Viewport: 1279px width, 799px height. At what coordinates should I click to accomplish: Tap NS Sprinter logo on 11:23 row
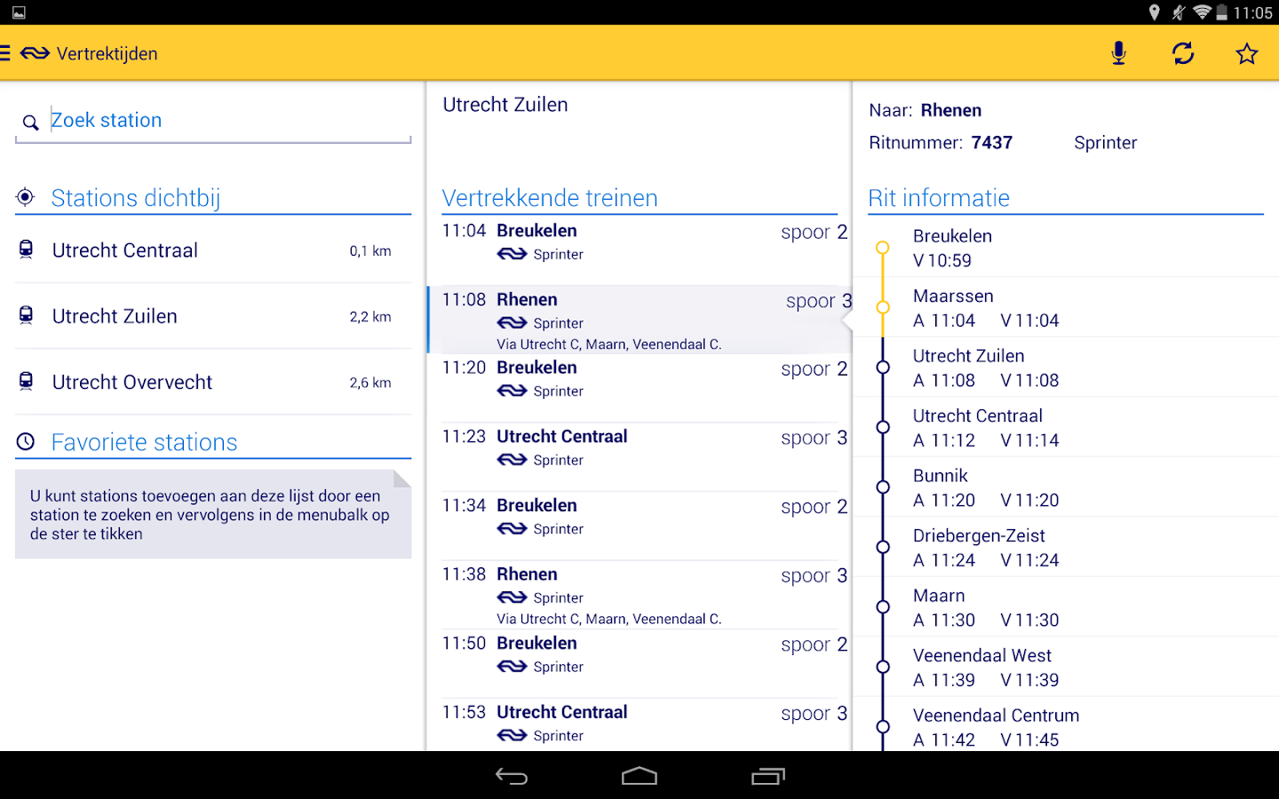(512, 460)
